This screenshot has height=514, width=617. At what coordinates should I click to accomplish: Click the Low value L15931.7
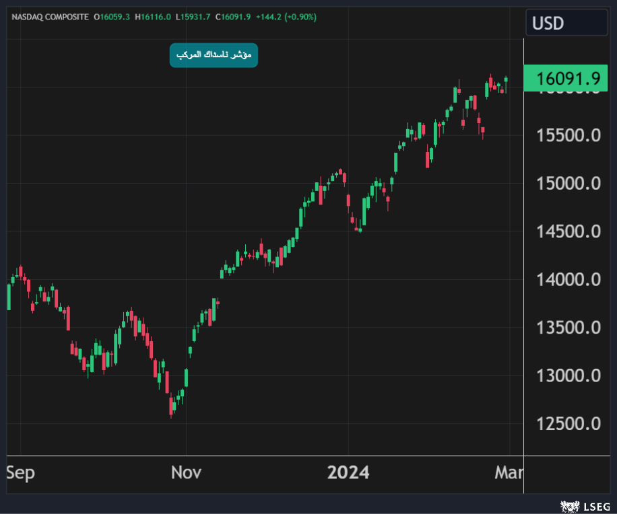point(195,16)
